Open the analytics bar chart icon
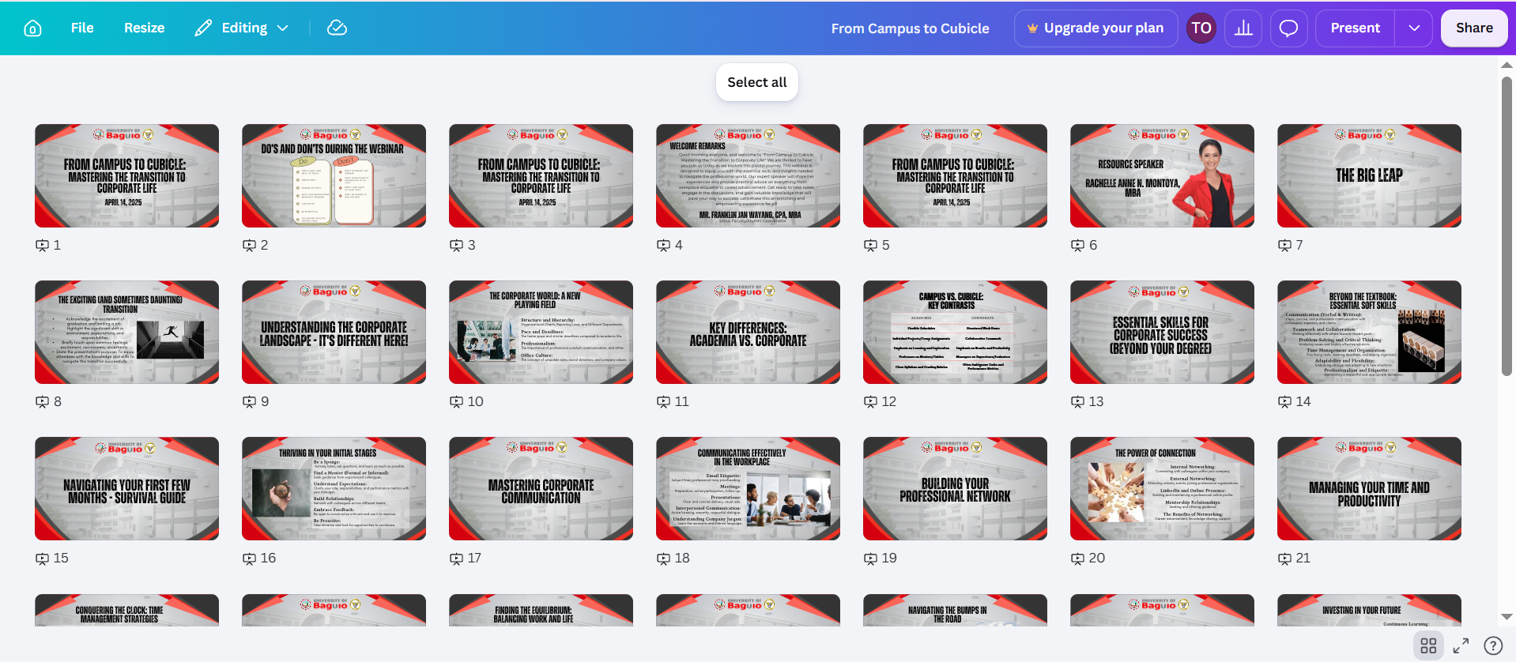 tap(1243, 28)
